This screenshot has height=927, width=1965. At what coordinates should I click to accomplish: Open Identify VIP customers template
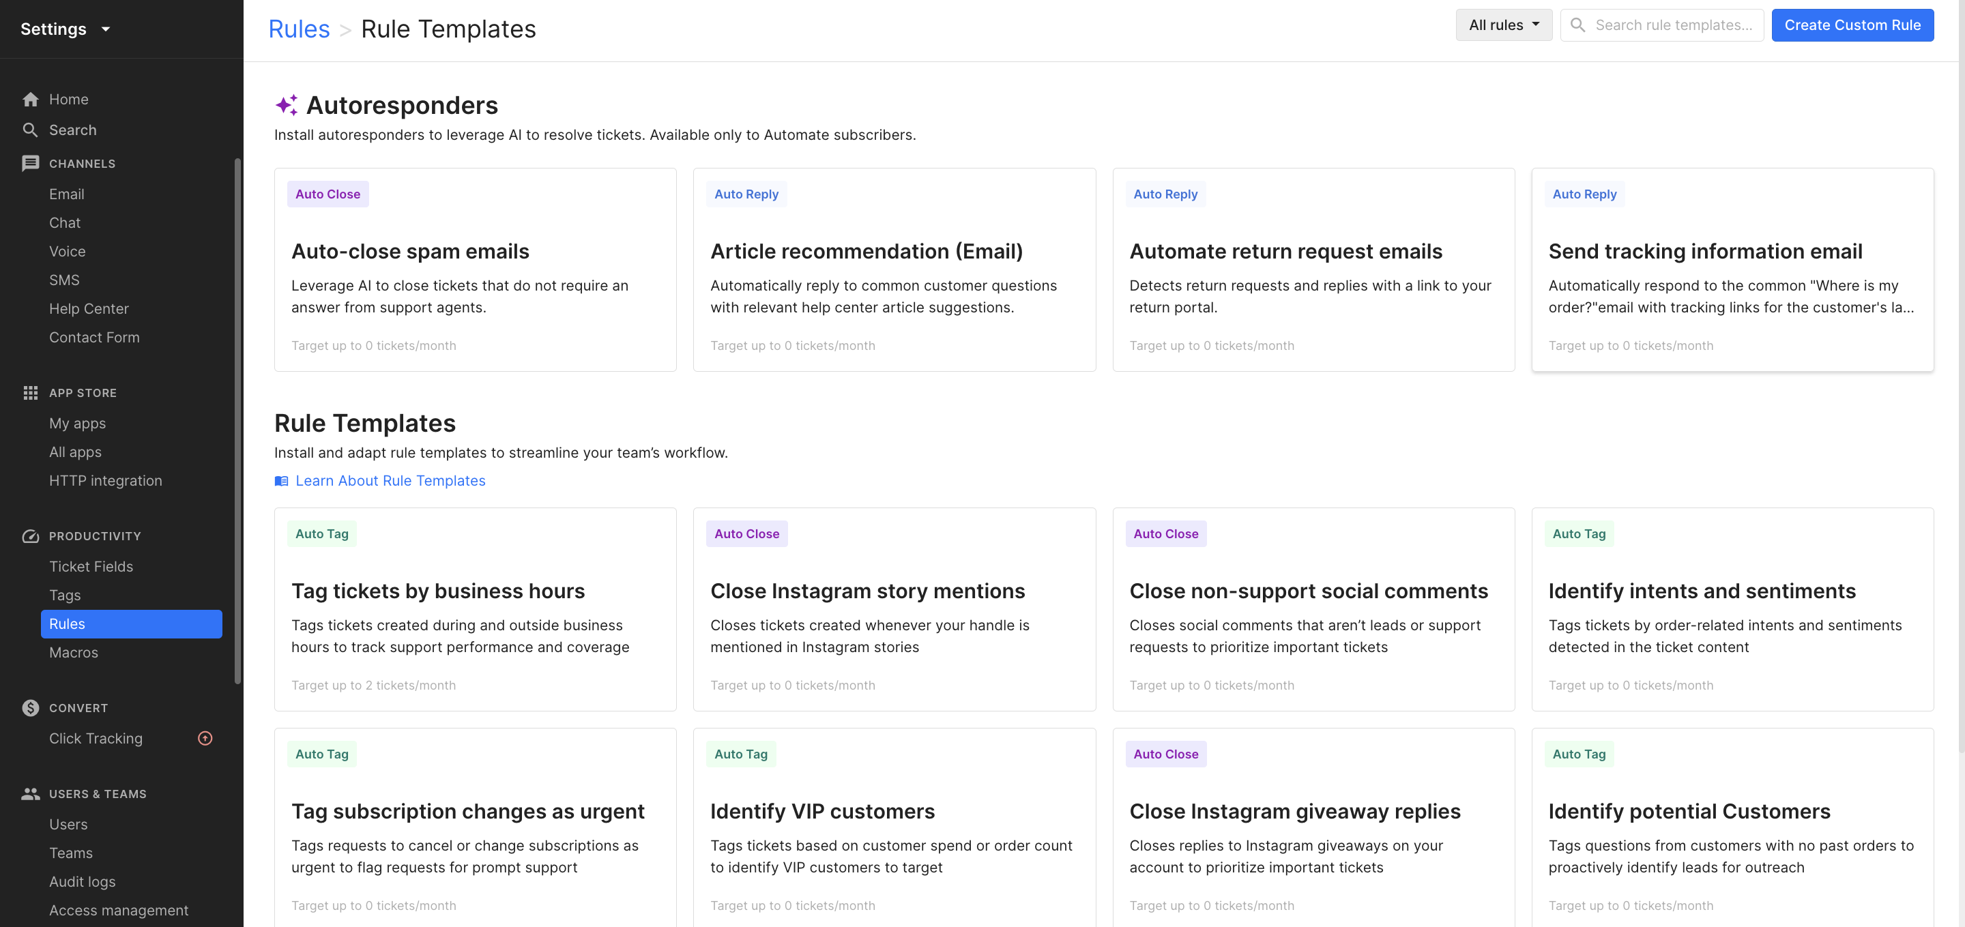pyautogui.click(x=894, y=828)
